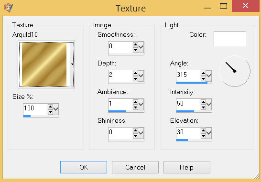Increase the Smoothness value with up arrow
Screen dimensions: 261x182
(x=135, y=44)
